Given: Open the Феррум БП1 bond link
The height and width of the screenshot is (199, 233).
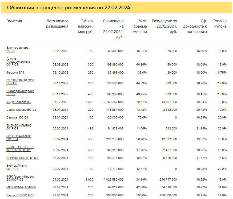Looking at the screenshot, I should tap(15, 72).
